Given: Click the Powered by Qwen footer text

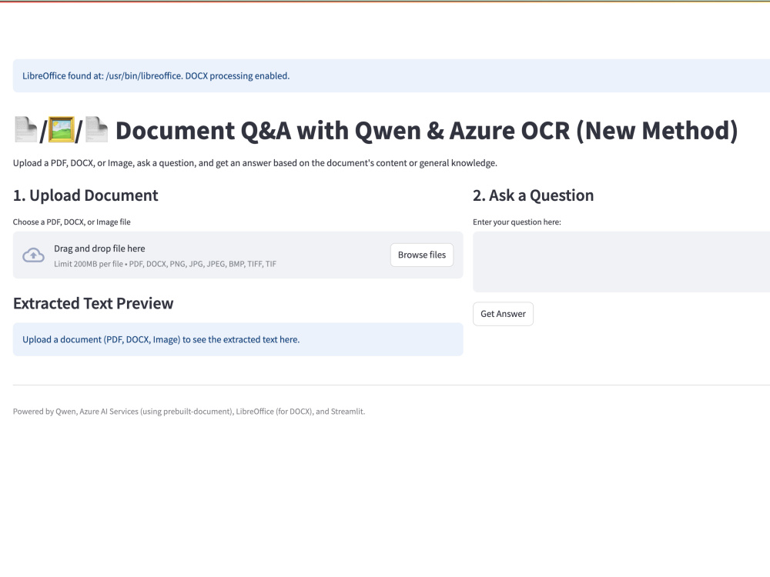Looking at the screenshot, I should click(x=189, y=412).
